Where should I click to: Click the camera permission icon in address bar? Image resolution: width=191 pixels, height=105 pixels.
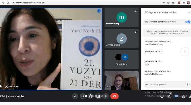[x=164, y=3]
